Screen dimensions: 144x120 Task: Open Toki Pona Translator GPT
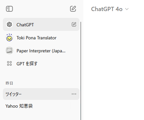[x=41, y=38]
